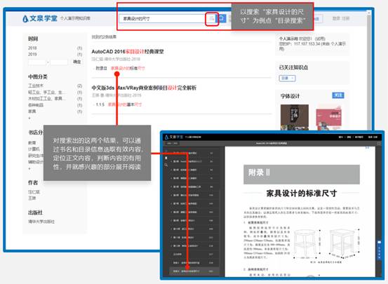Open the 中文版3ds Max/VRay book result
This screenshot has height=284, width=388.
tap(144, 88)
